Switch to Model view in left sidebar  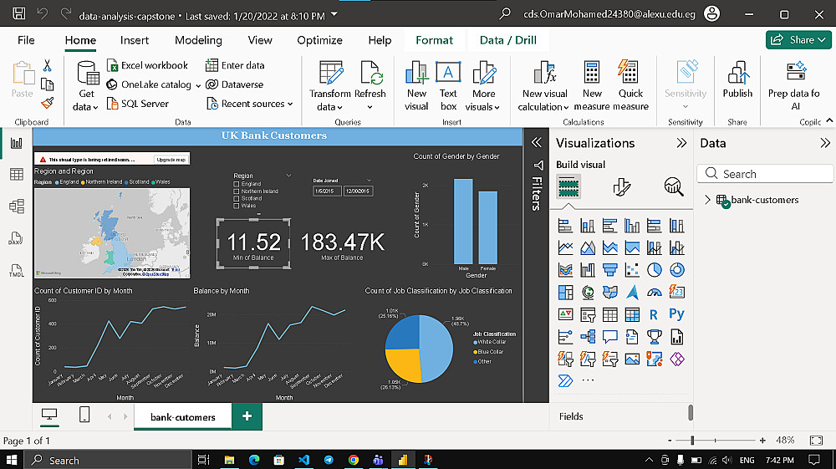pos(17,206)
